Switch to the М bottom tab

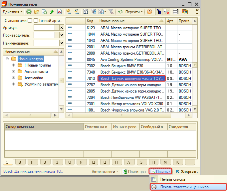165,162
